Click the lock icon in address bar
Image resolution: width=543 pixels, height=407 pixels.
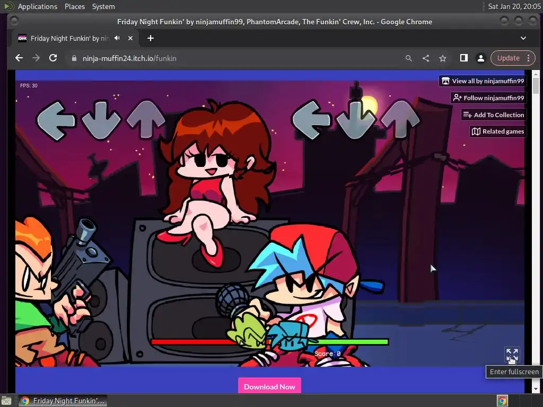(x=74, y=58)
